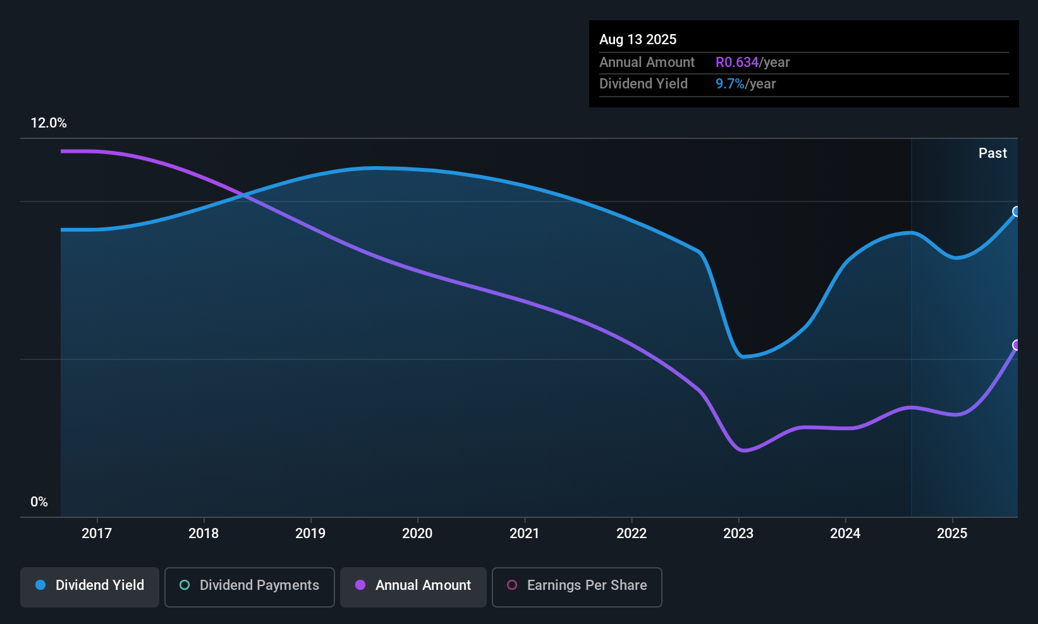Click the 2023 x-axis label
Viewport: 1038px width, 624px height.
[738, 533]
